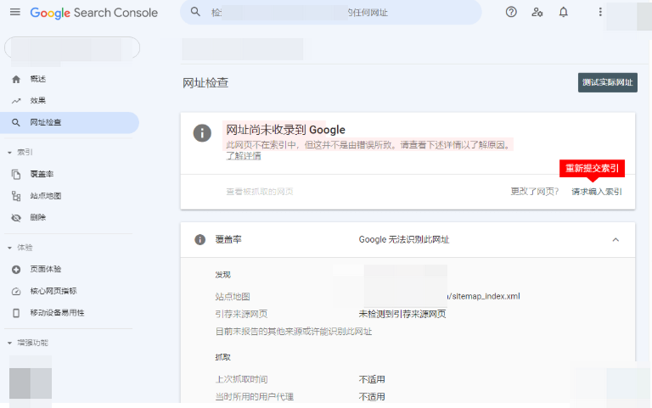Open the property selector dropdown
This screenshot has width=652, height=408.
click(72, 48)
